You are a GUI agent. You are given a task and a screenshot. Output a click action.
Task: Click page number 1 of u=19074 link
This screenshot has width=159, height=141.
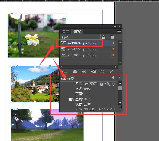(x=113, y=43)
